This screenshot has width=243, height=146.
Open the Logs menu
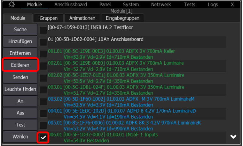[212, 4]
